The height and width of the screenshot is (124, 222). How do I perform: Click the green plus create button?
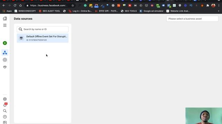tap(5, 43)
